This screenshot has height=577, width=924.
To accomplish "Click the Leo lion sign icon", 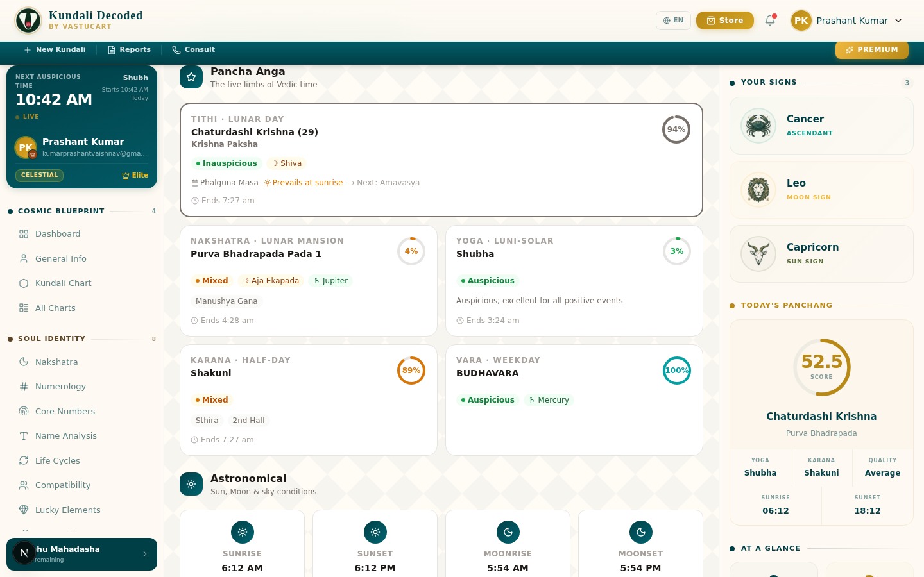I will pos(758,190).
